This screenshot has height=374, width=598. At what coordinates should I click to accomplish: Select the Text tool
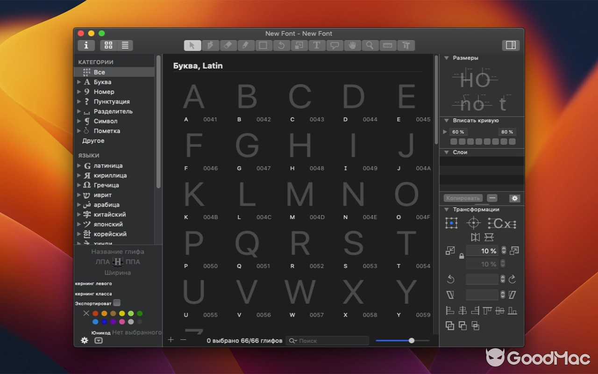pyautogui.click(x=316, y=45)
